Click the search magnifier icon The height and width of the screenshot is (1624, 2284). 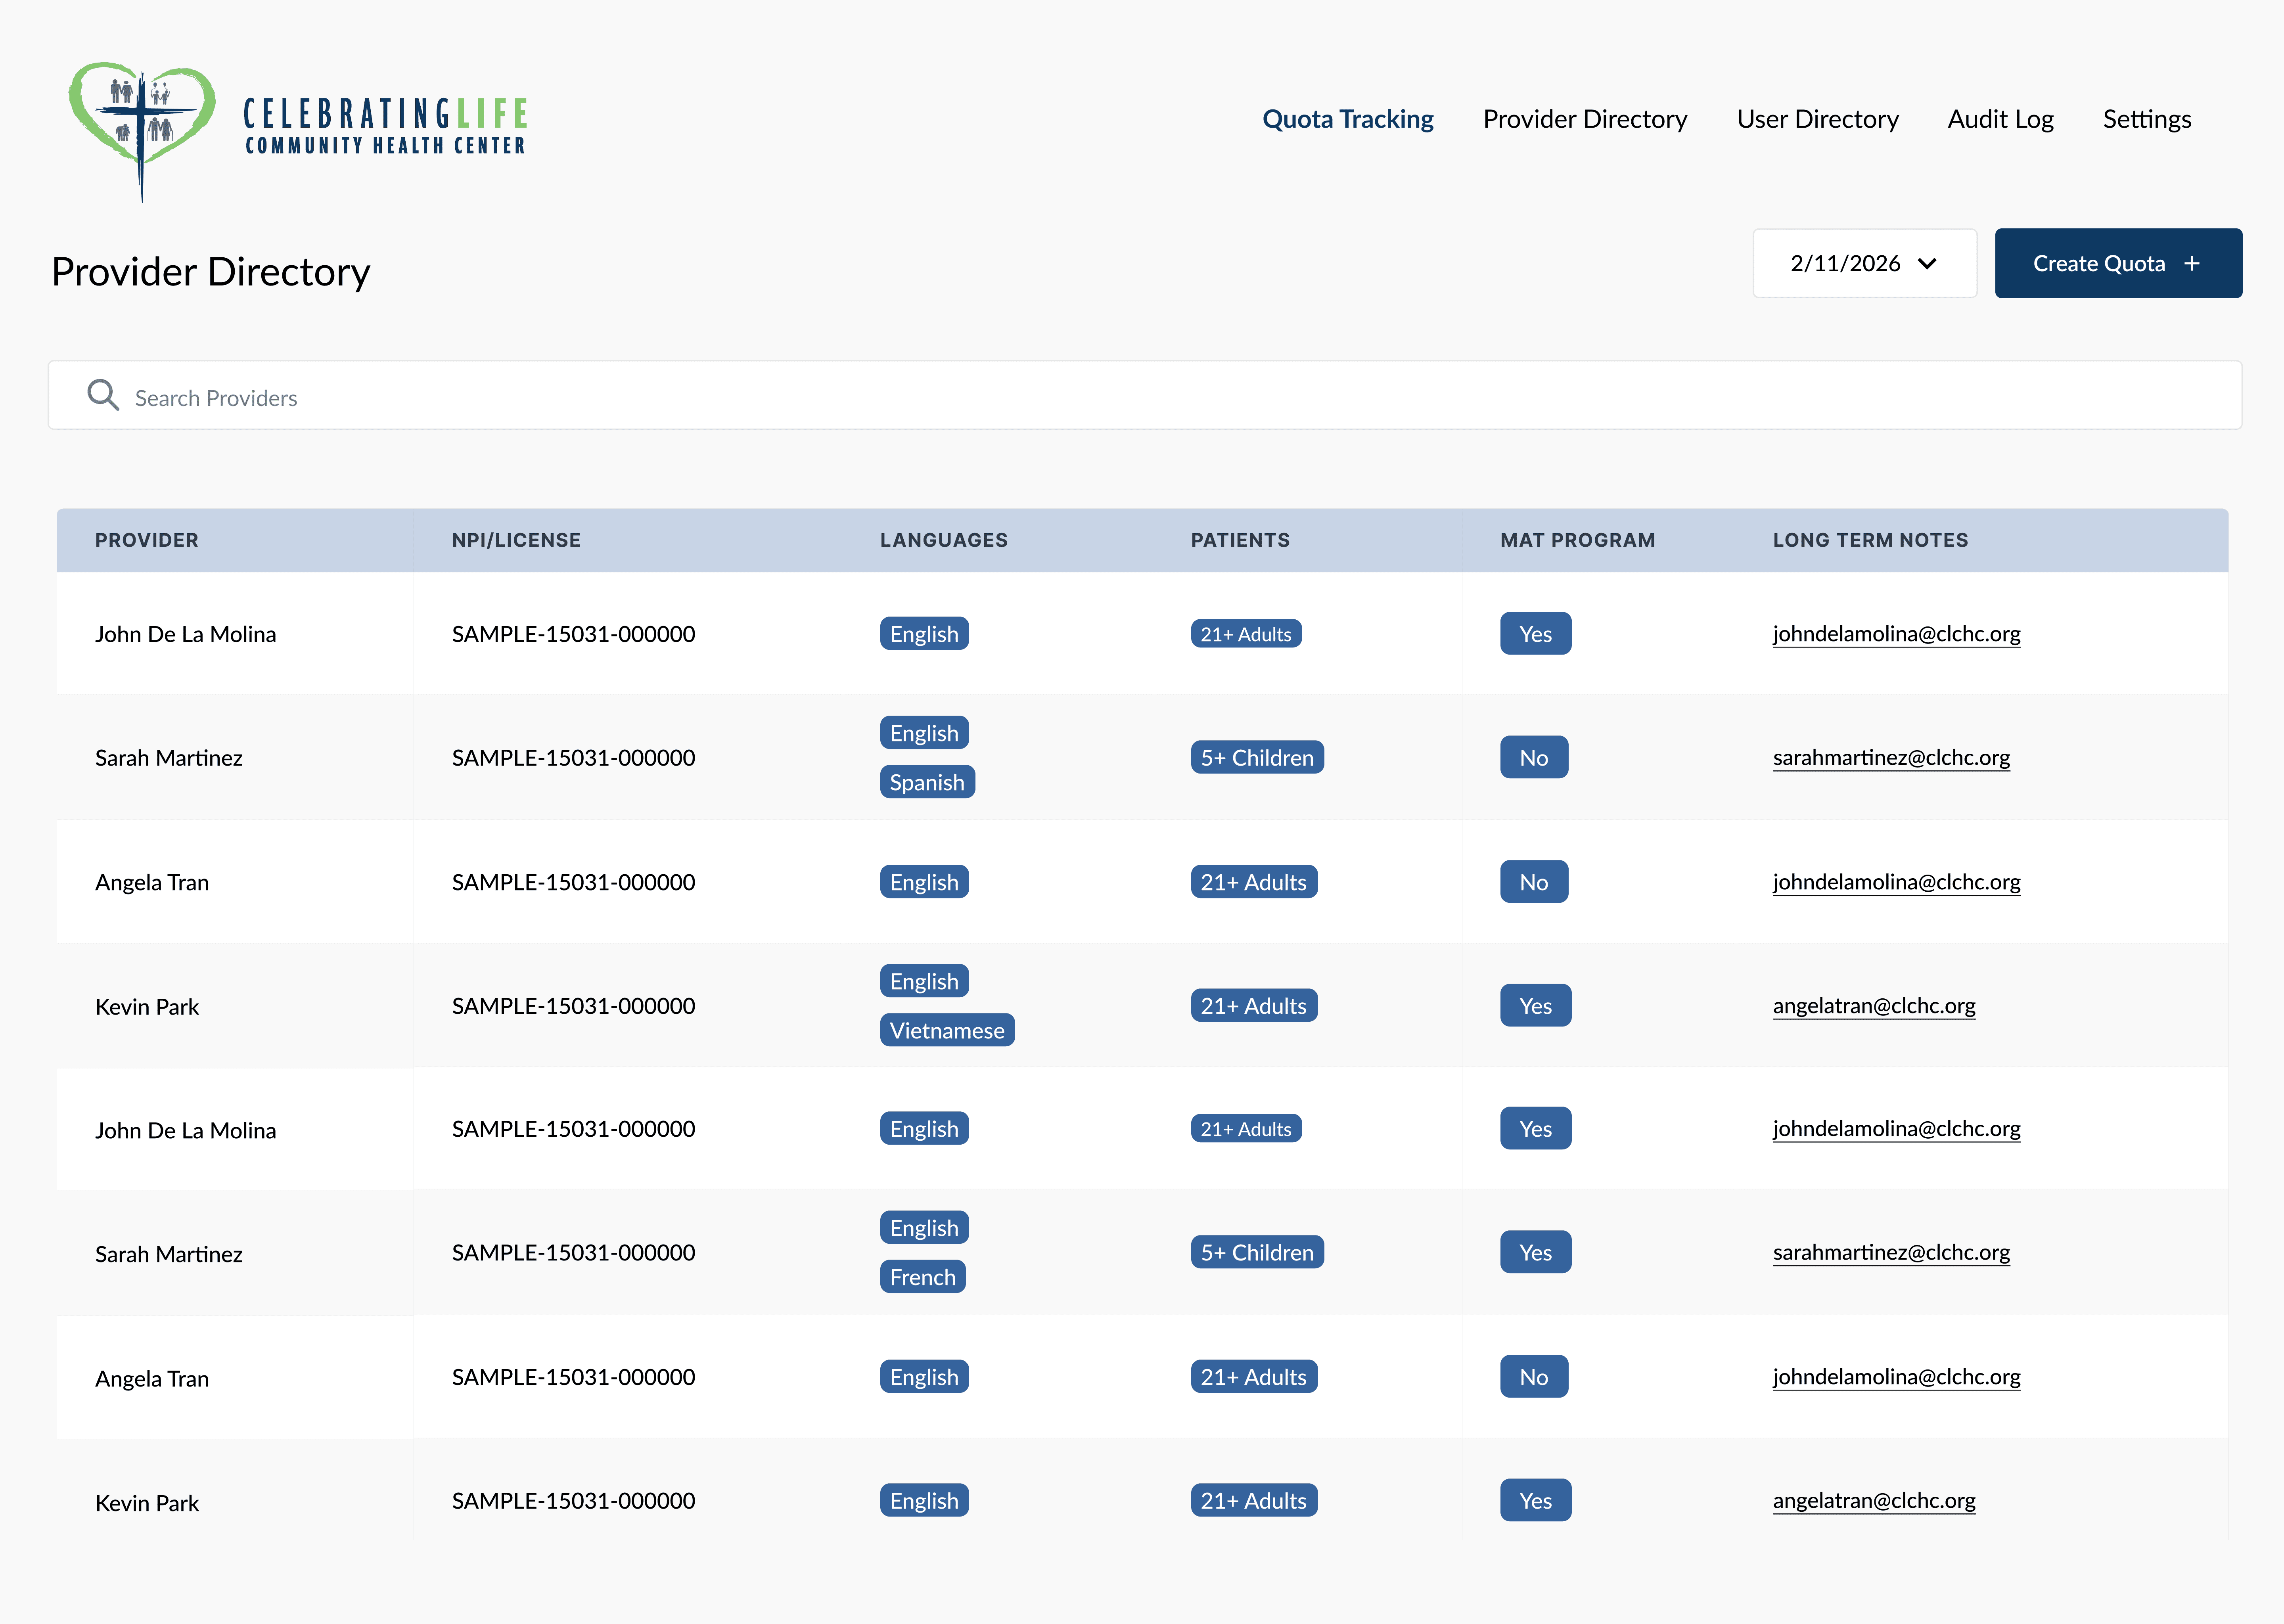pyautogui.click(x=102, y=395)
